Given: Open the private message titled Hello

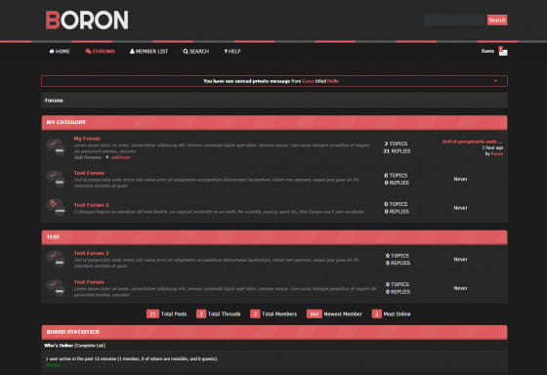Looking at the screenshot, I should click(x=333, y=81).
